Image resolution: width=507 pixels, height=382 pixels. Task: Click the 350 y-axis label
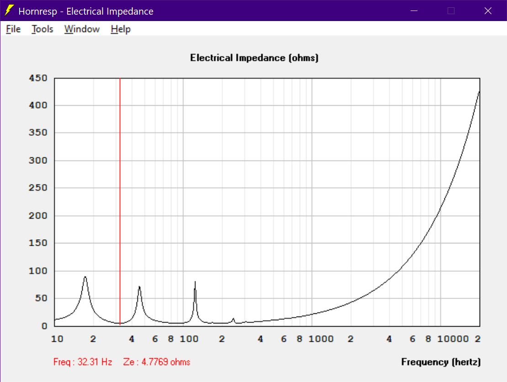click(x=38, y=132)
